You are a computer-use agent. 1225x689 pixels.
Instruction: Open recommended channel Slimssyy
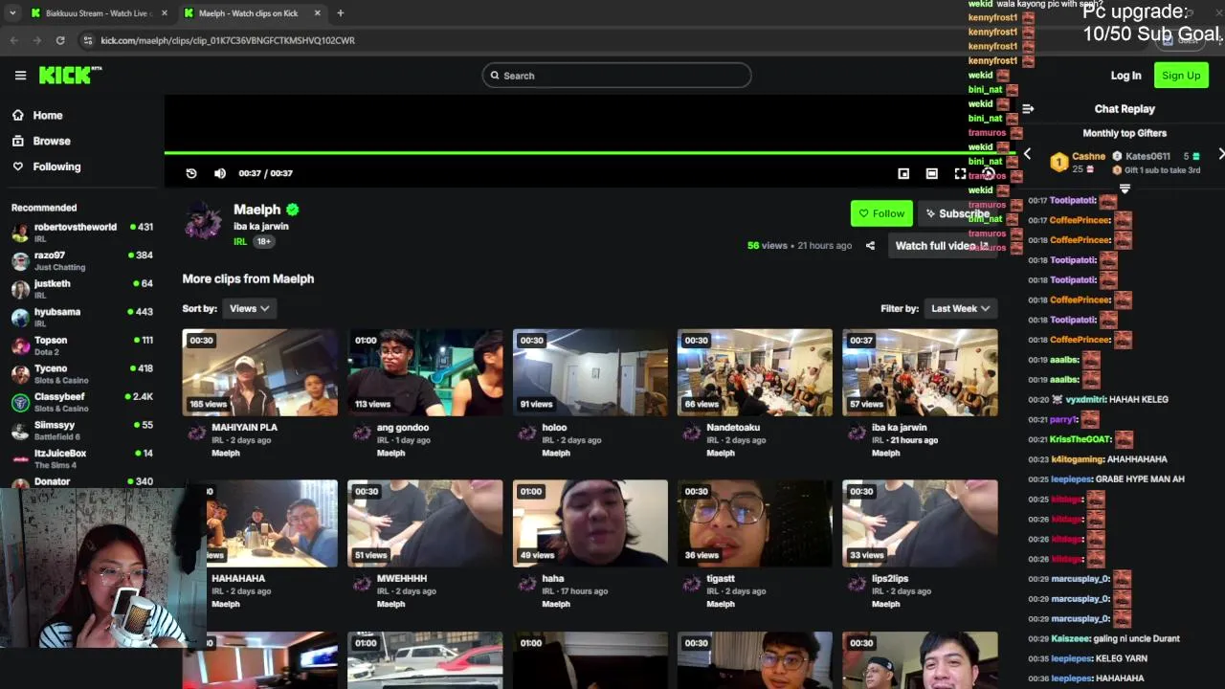point(82,431)
